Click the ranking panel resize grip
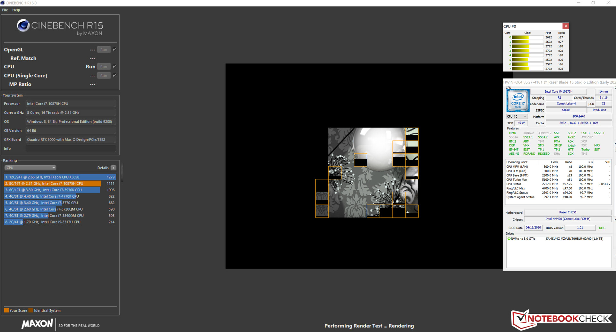Screen dimensions: 616x332 [122, 173]
